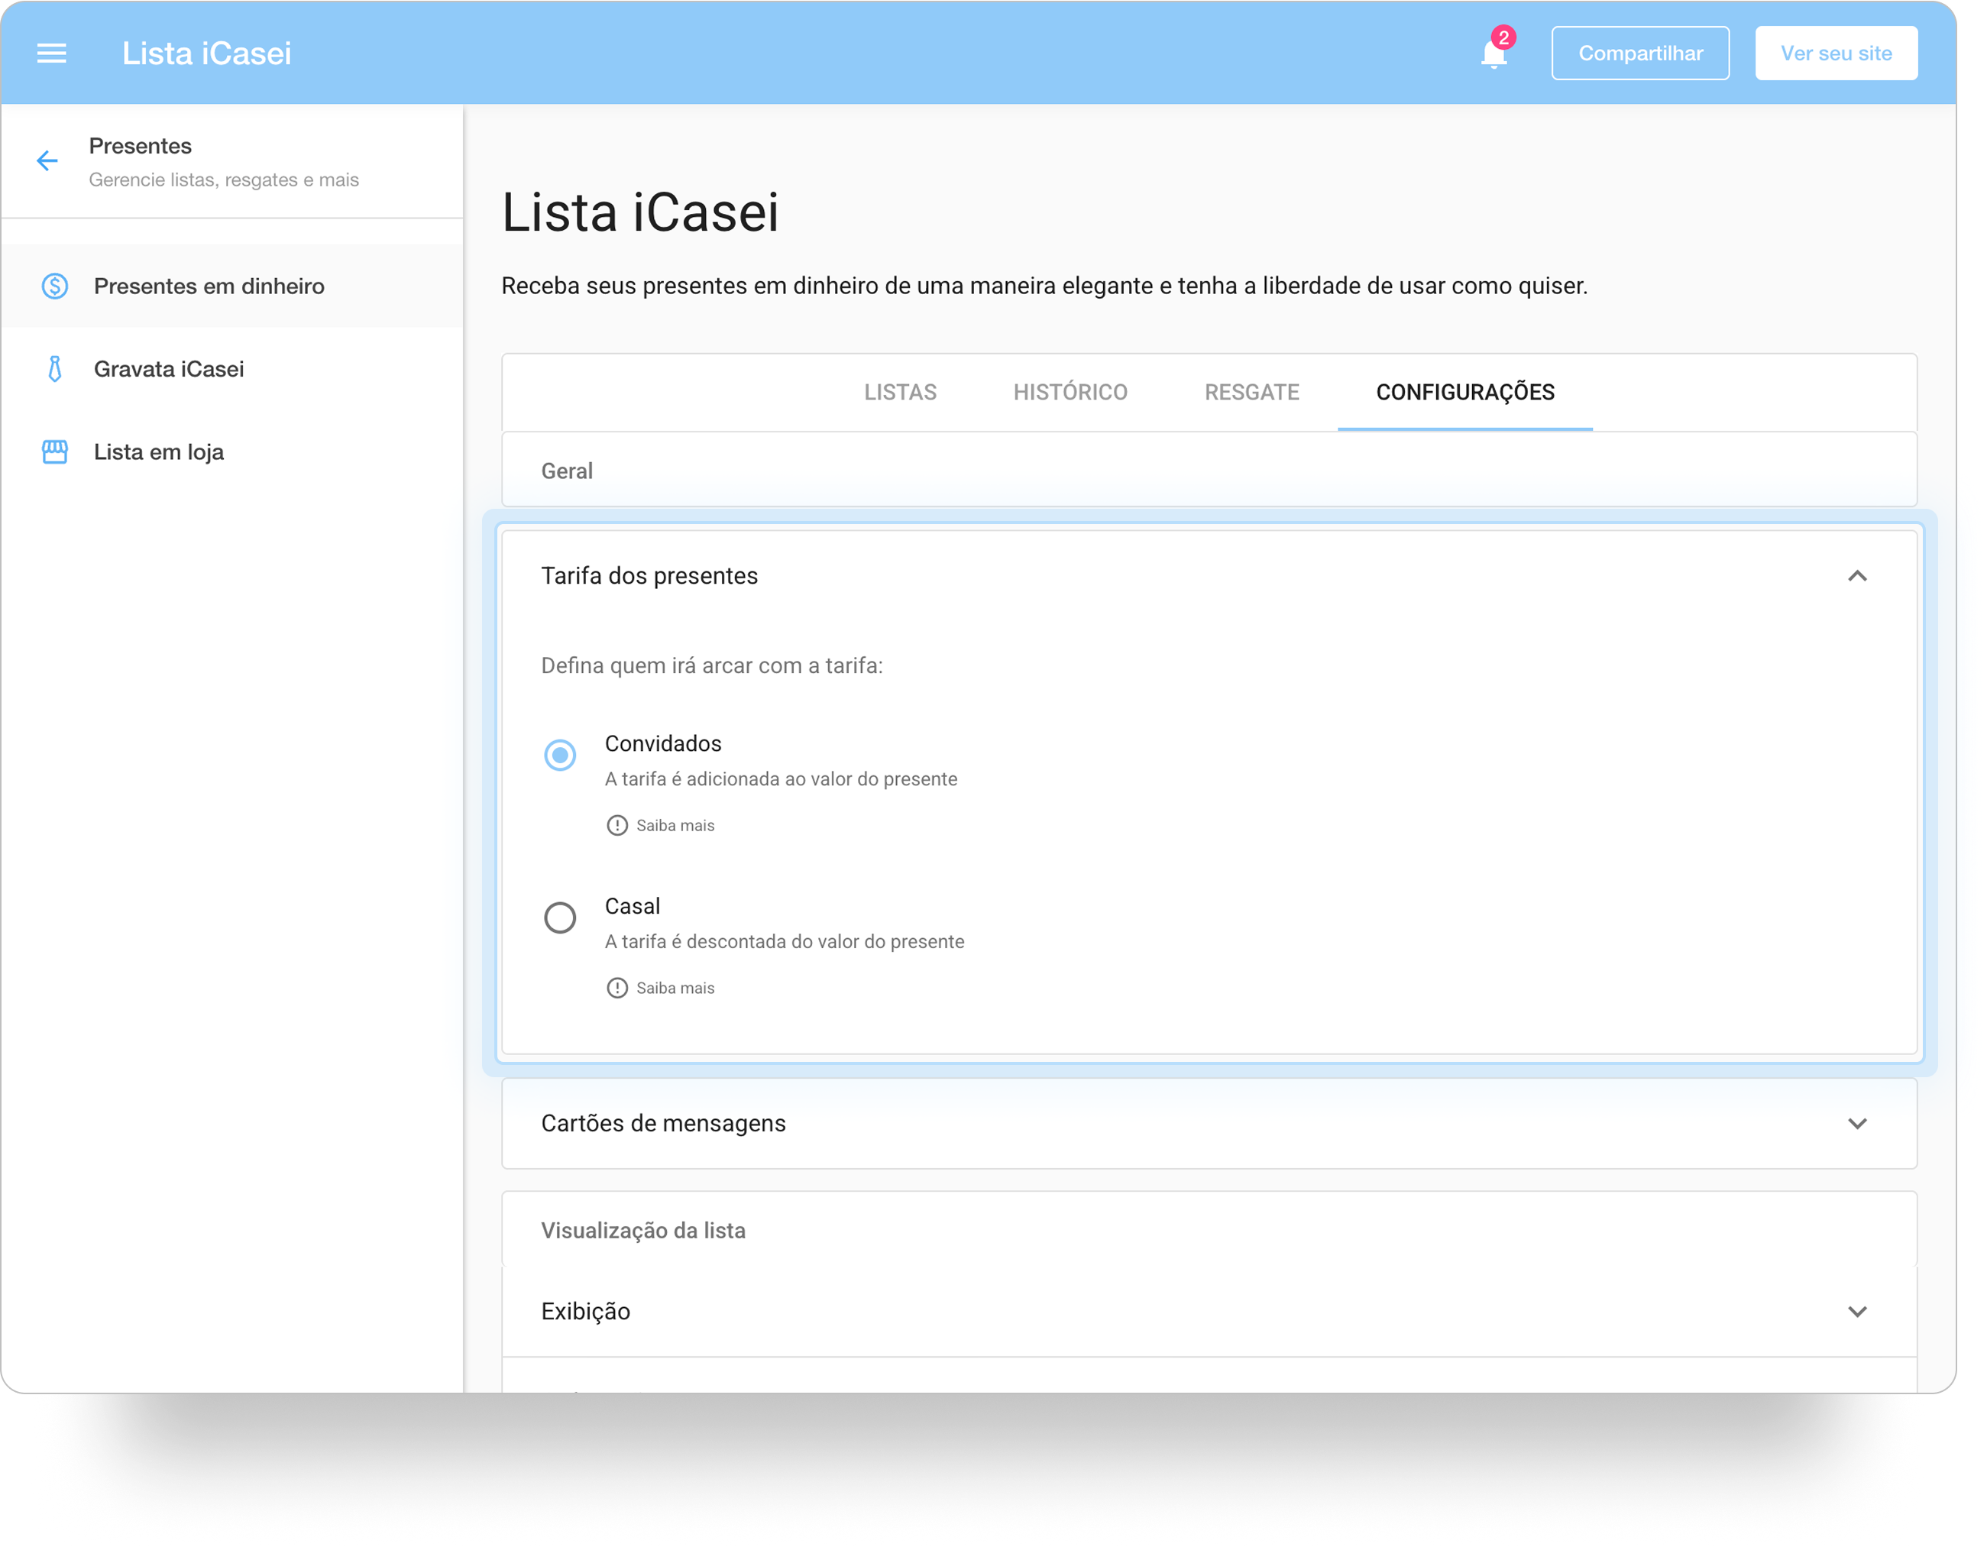
Task: Click the Lista iCasei header title
Action: point(208,53)
